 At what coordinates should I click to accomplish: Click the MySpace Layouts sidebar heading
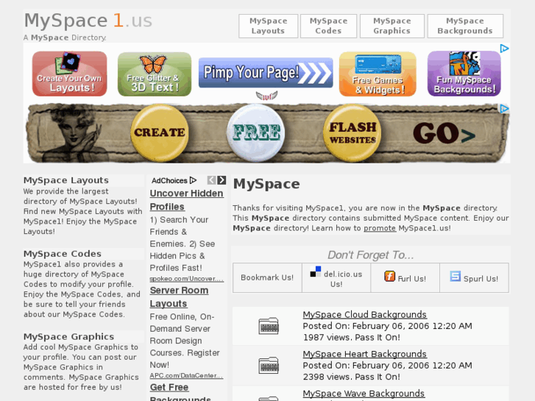point(66,180)
